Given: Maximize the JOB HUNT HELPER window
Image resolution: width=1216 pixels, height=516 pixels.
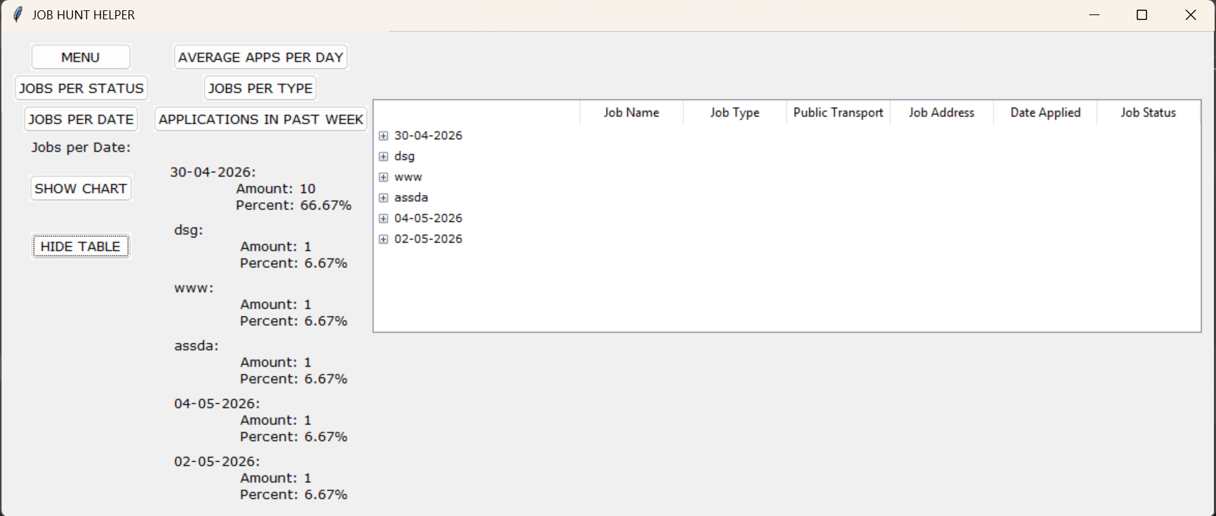Looking at the screenshot, I should [1142, 15].
